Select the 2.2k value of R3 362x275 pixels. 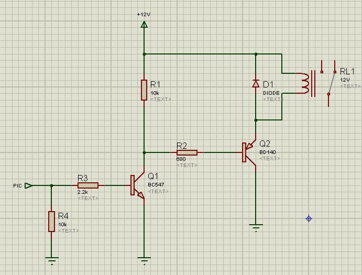coord(82,192)
